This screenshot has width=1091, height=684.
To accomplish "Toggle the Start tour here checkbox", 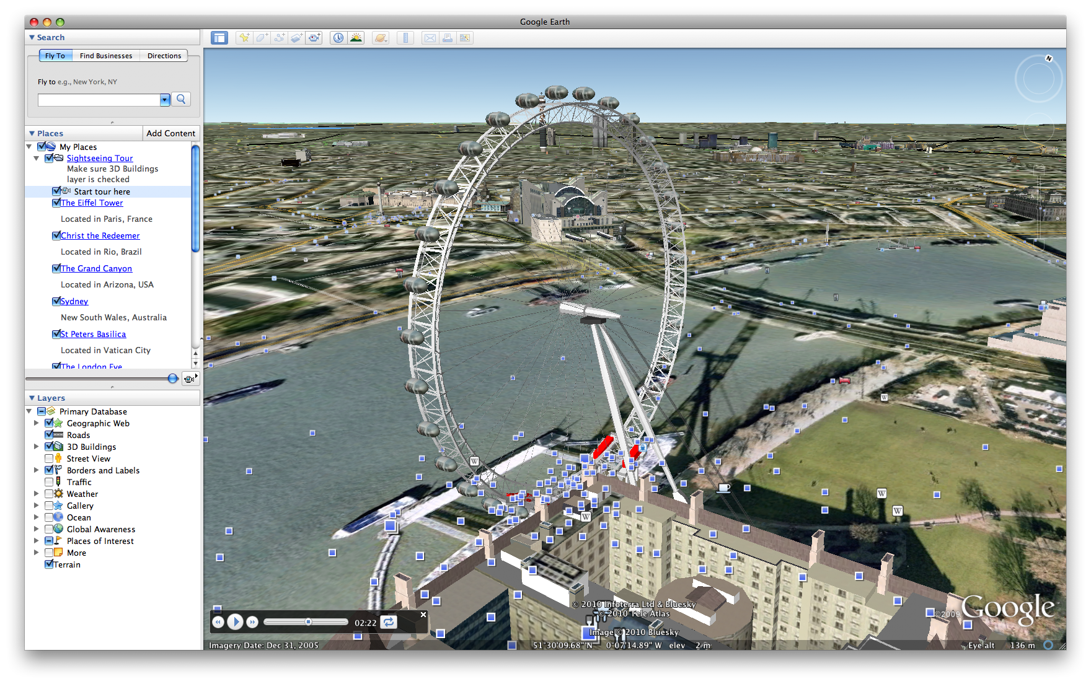I will click(56, 191).
